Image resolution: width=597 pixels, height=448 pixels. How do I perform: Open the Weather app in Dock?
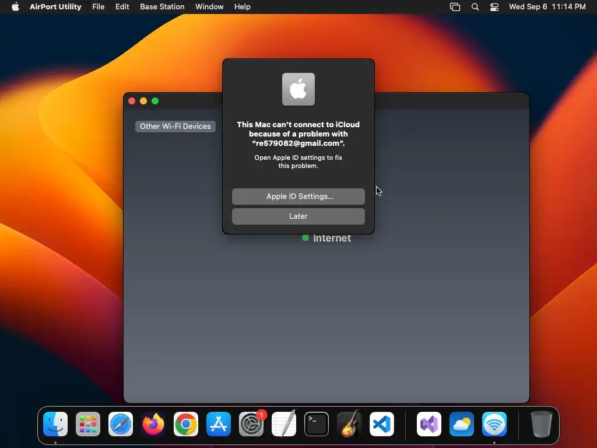pos(462,424)
